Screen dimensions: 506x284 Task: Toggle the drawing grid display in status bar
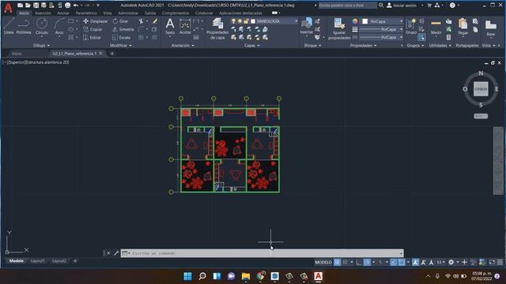(337, 262)
